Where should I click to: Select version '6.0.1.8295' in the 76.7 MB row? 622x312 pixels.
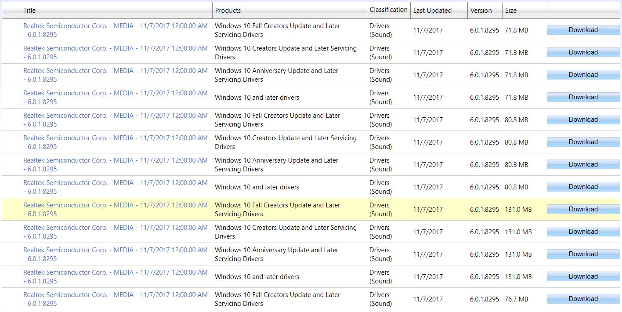point(485,299)
